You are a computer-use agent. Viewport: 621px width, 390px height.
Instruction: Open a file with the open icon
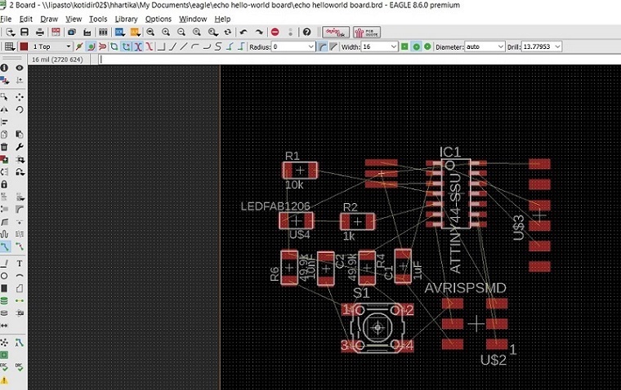pos(10,32)
